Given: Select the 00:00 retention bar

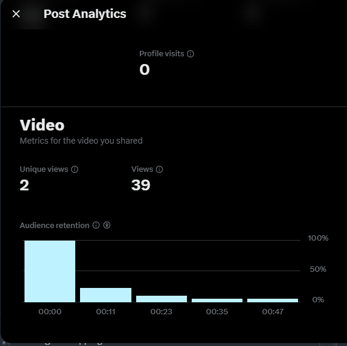Looking at the screenshot, I should (x=50, y=271).
